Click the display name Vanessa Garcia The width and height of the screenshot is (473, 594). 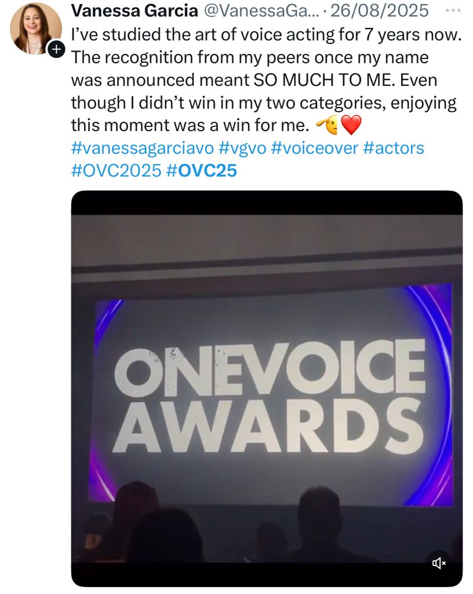click(x=133, y=11)
